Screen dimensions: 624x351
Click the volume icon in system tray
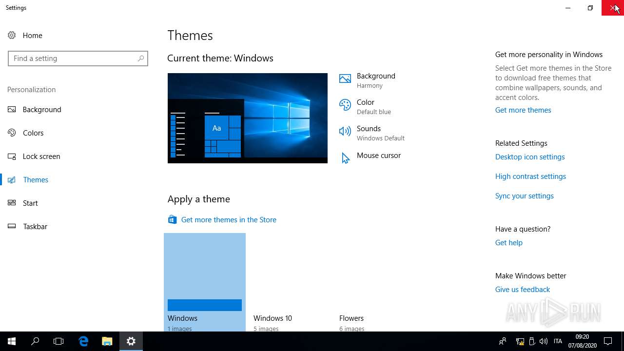click(x=544, y=341)
